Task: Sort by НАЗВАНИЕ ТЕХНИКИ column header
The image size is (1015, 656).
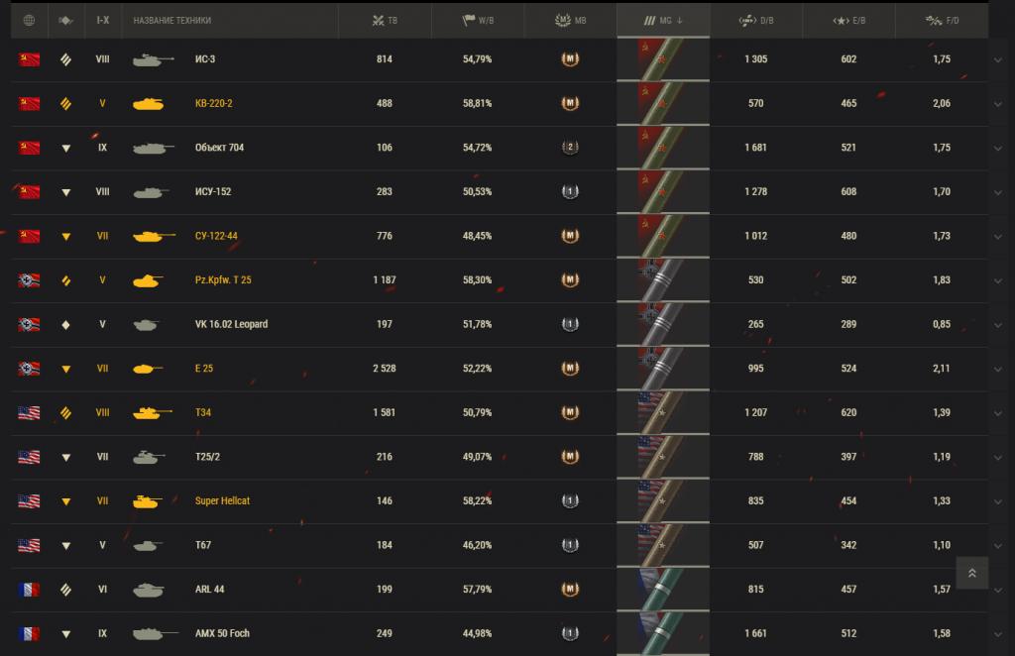Action: (x=172, y=20)
